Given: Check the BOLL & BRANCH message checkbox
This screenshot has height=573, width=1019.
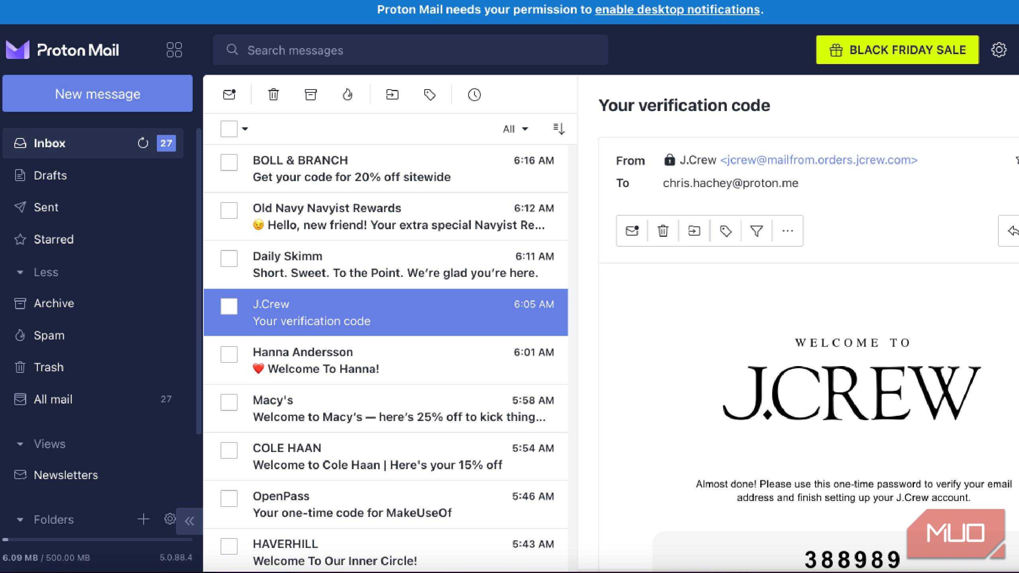Looking at the screenshot, I should (229, 162).
